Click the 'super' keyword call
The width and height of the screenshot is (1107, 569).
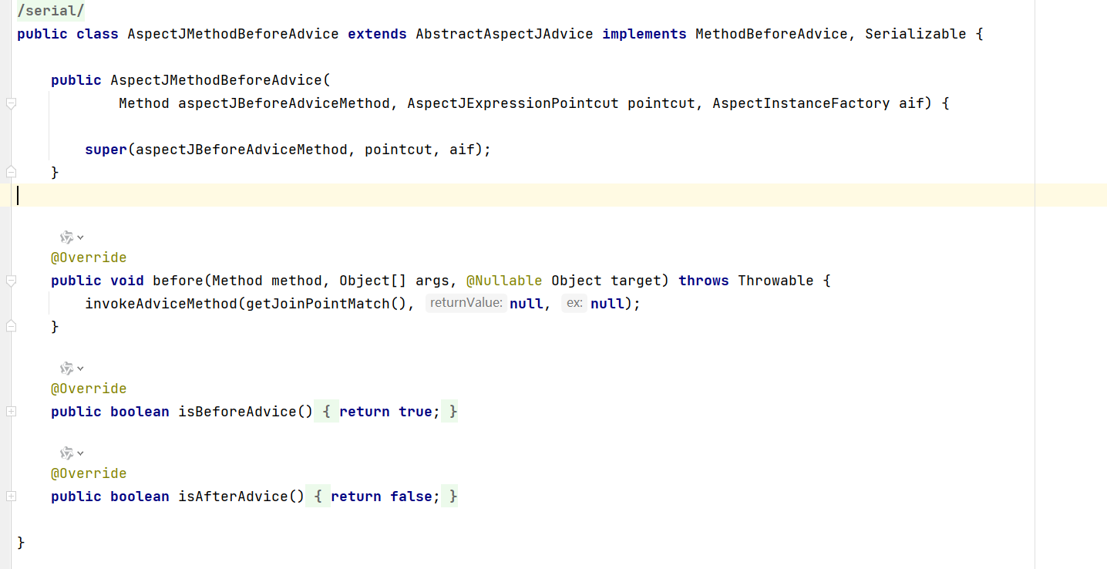[x=106, y=150]
